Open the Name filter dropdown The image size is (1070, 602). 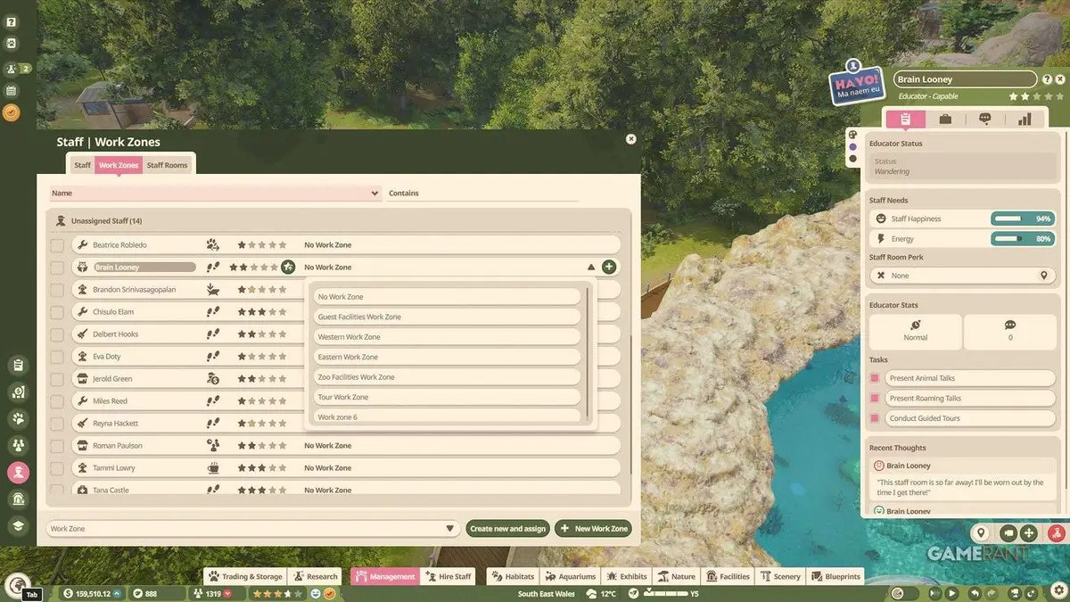tap(215, 193)
